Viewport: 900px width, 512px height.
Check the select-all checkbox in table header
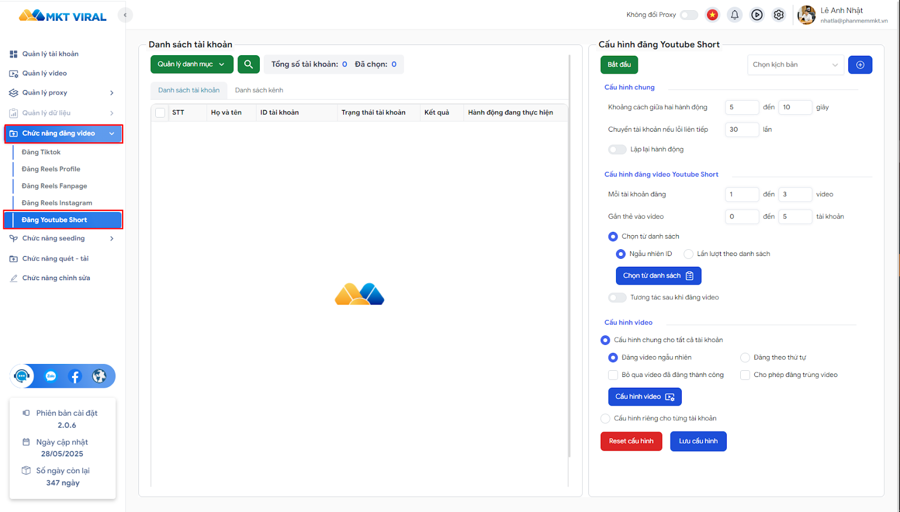160,113
